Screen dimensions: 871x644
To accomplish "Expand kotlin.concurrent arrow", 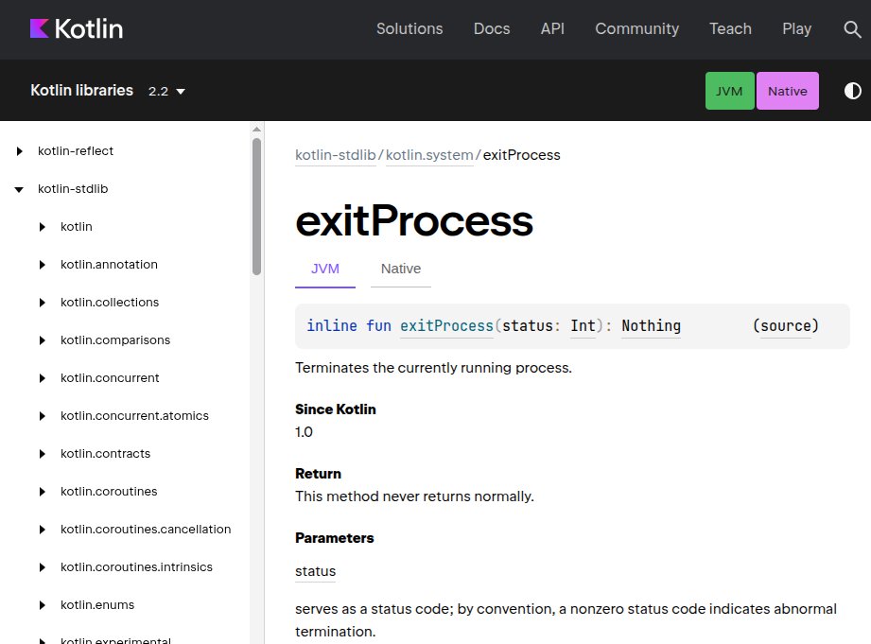I will tap(43, 378).
